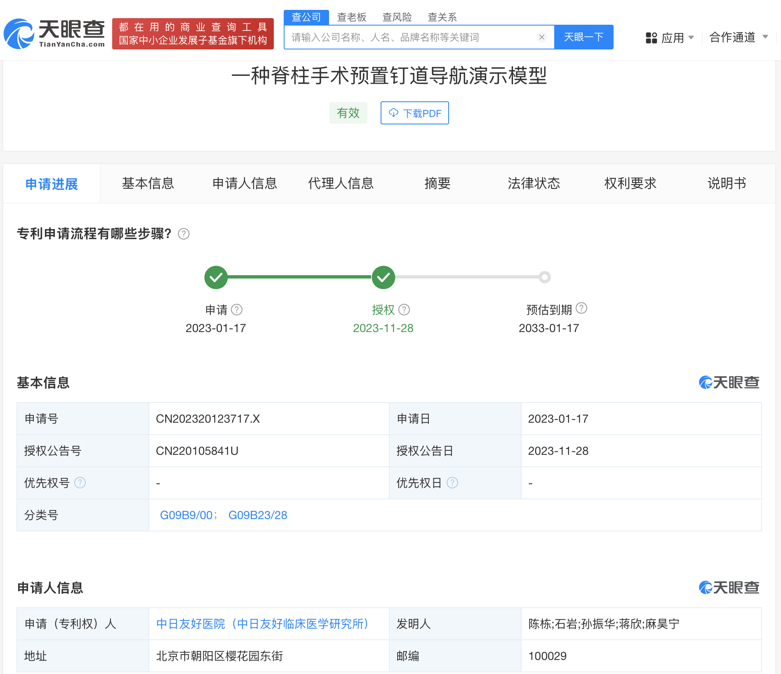Click help icon beside patent process question
781x674 pixels.
183,234
